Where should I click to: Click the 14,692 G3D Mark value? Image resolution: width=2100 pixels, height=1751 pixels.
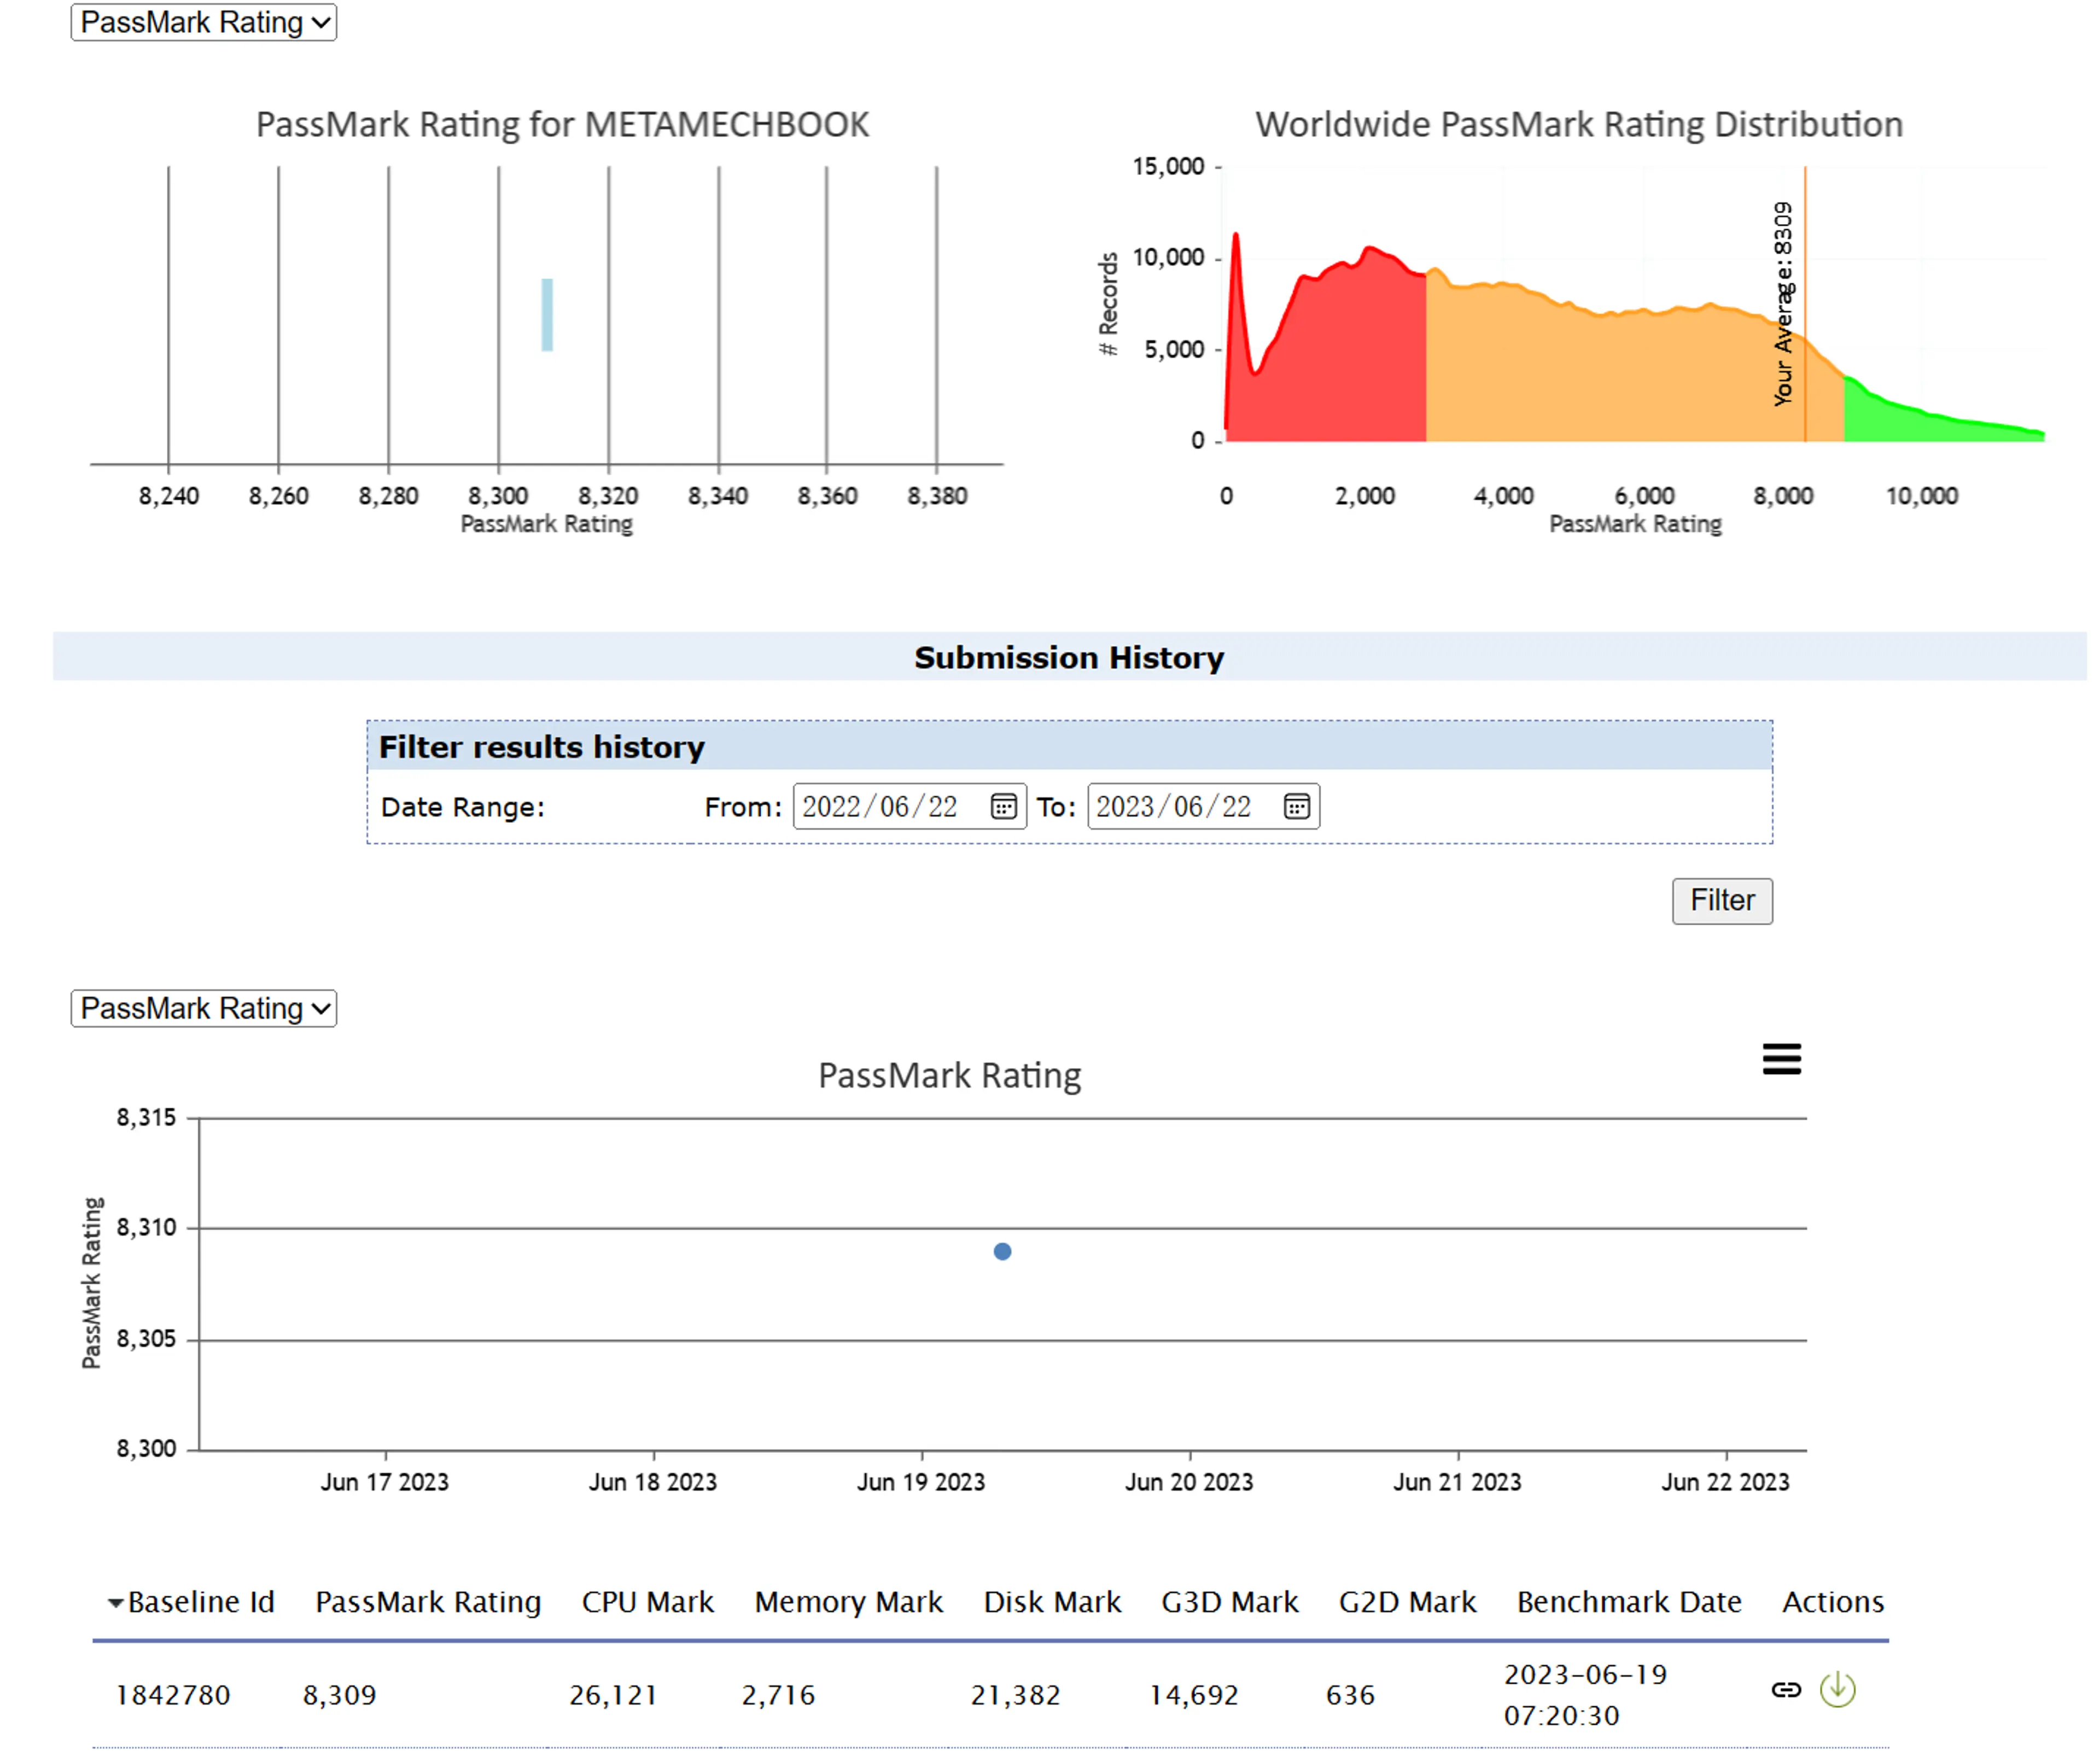pos(1193,1695)
